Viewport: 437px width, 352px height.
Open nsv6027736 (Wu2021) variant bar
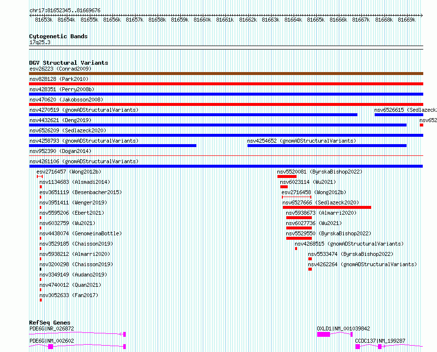tap(299, 228)
